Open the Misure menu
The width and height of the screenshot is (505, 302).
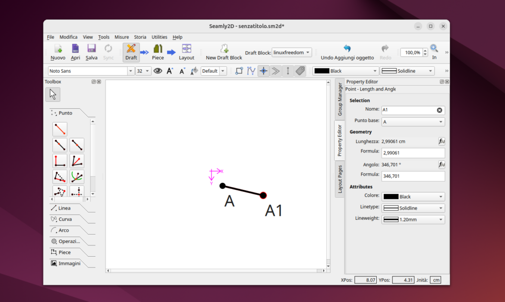[121, 37]
